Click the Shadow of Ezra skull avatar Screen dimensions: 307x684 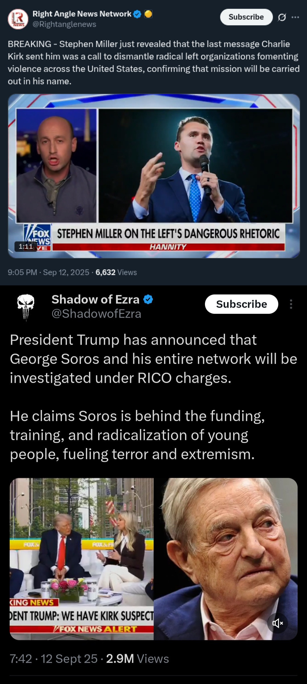tap(26, 307)
